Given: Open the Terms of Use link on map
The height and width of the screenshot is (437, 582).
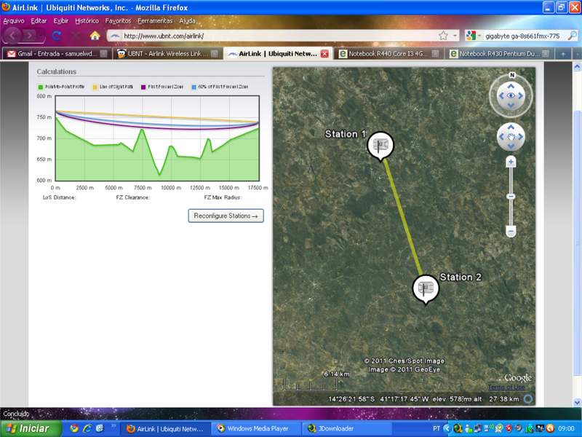Looking at the screenshot, I should (x=506, y=387).
